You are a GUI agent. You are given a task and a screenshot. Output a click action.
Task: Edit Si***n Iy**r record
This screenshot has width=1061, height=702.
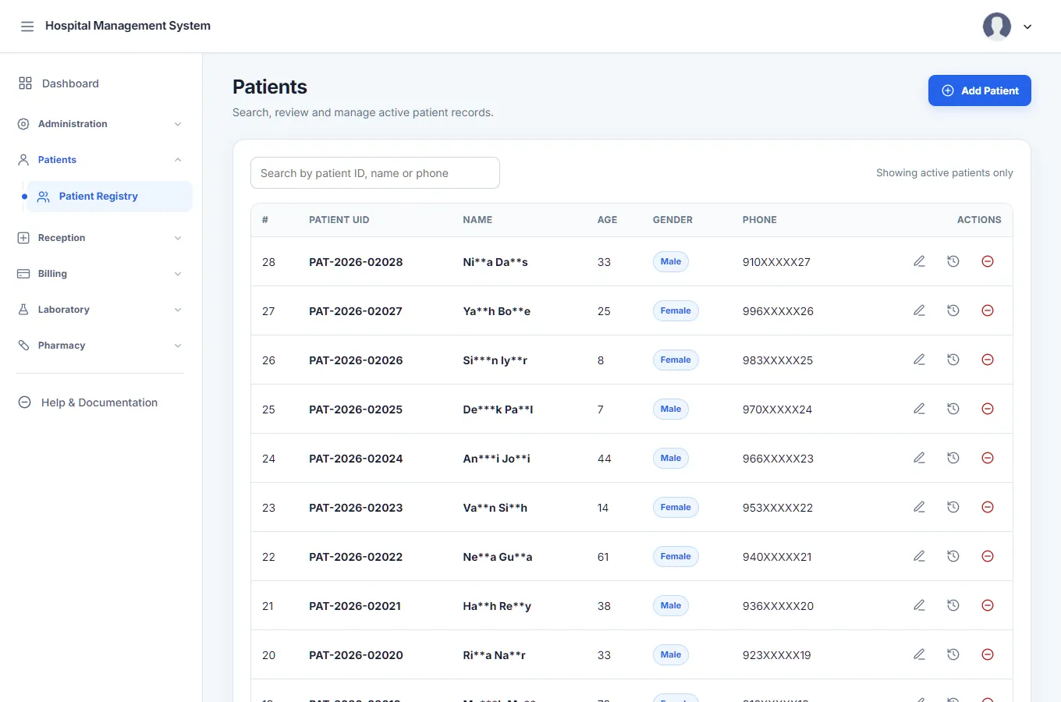point(919,360)
